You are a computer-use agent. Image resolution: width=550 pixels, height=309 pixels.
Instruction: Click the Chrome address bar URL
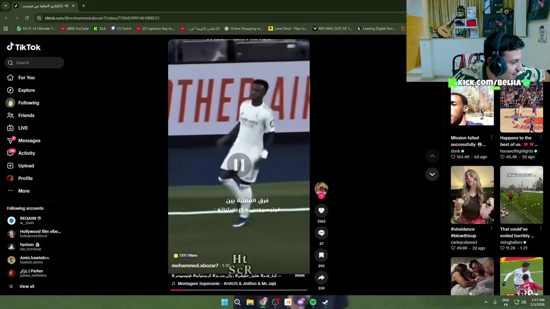[102, 18]
